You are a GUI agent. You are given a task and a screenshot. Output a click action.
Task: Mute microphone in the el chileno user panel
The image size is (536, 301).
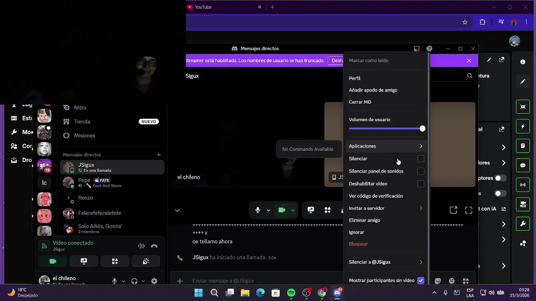(x=114, y=281)
